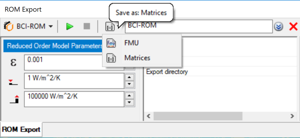The image size is (300, 138).
Task: Click the epsilon tolerance field 0.001
Action: (x=74, y=62)
